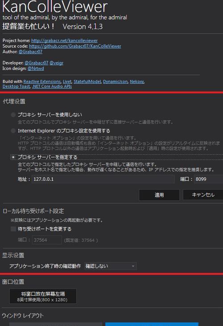Select the Internet Explorer proxy settings radio
This screenshot has width=223, height=326.
(x=13, y=131)
